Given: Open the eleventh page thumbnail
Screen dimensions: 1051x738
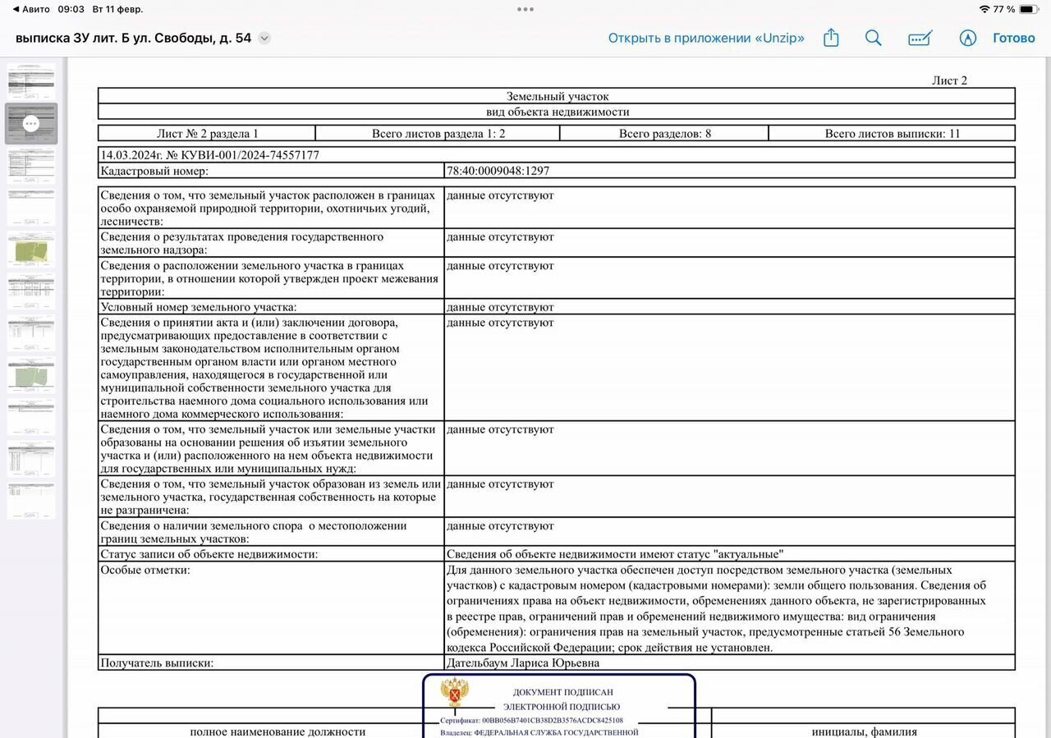Looking at the screenshot, I should pos(31,502).
